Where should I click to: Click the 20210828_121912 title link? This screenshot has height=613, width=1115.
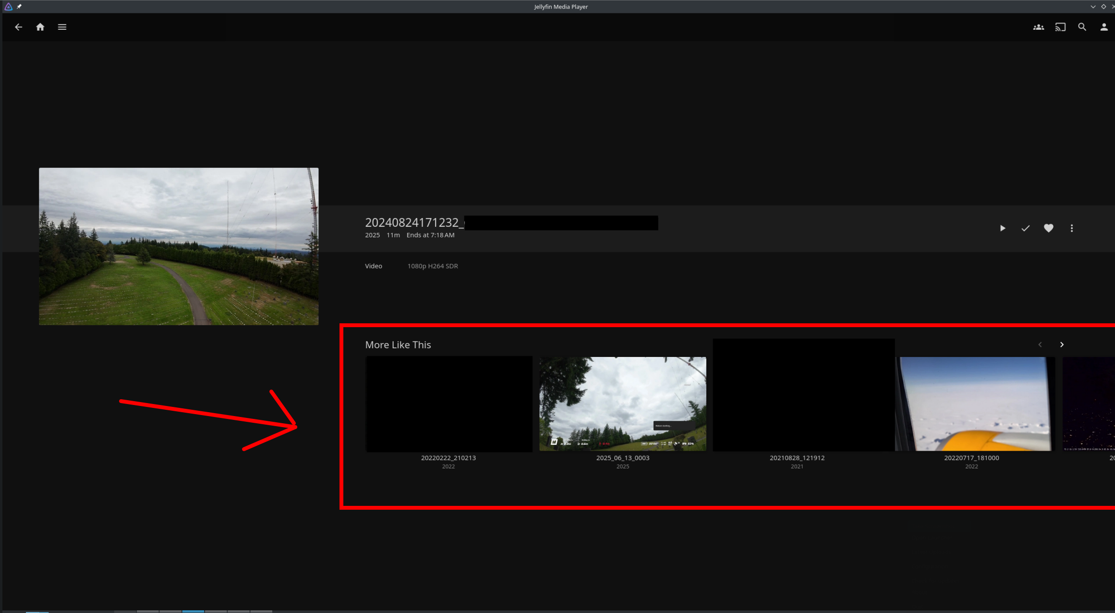[x=797, y=458]
